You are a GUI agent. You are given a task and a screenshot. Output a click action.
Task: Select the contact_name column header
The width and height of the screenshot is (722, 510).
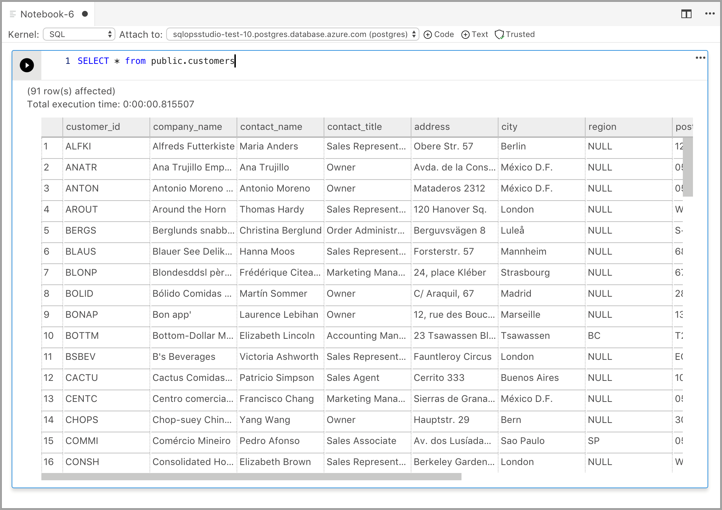(x=280, y=127)
